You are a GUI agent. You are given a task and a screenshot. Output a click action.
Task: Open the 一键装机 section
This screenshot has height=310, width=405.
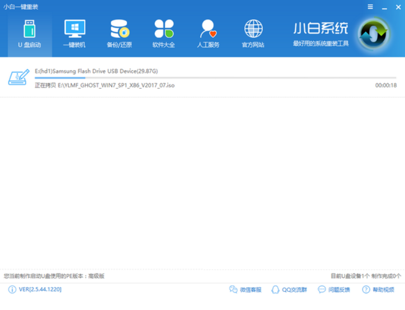74,34
